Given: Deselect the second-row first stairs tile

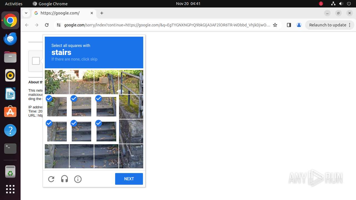Looking at the screenshot, I should click(57, 107).
